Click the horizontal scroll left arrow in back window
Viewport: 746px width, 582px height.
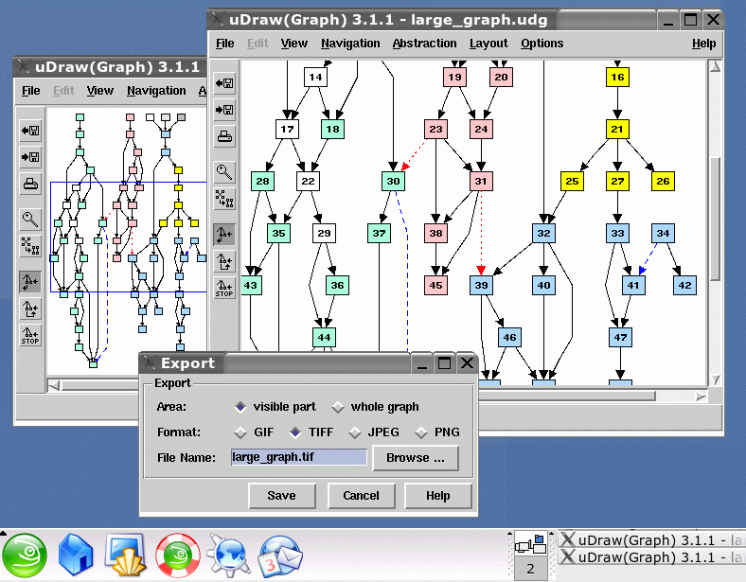54,385
